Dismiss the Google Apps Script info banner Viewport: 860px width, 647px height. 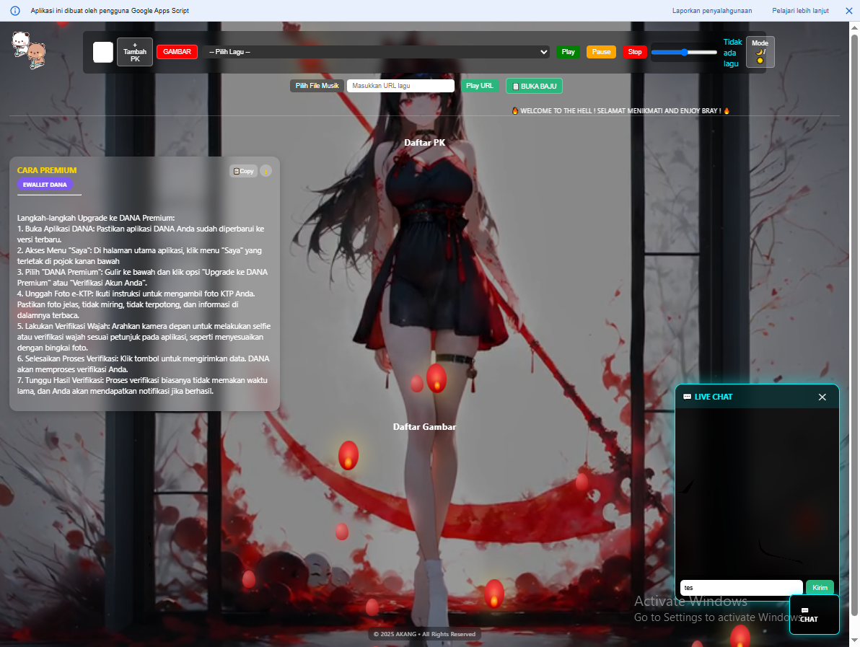pyautogui.click(x=848, y=11)
